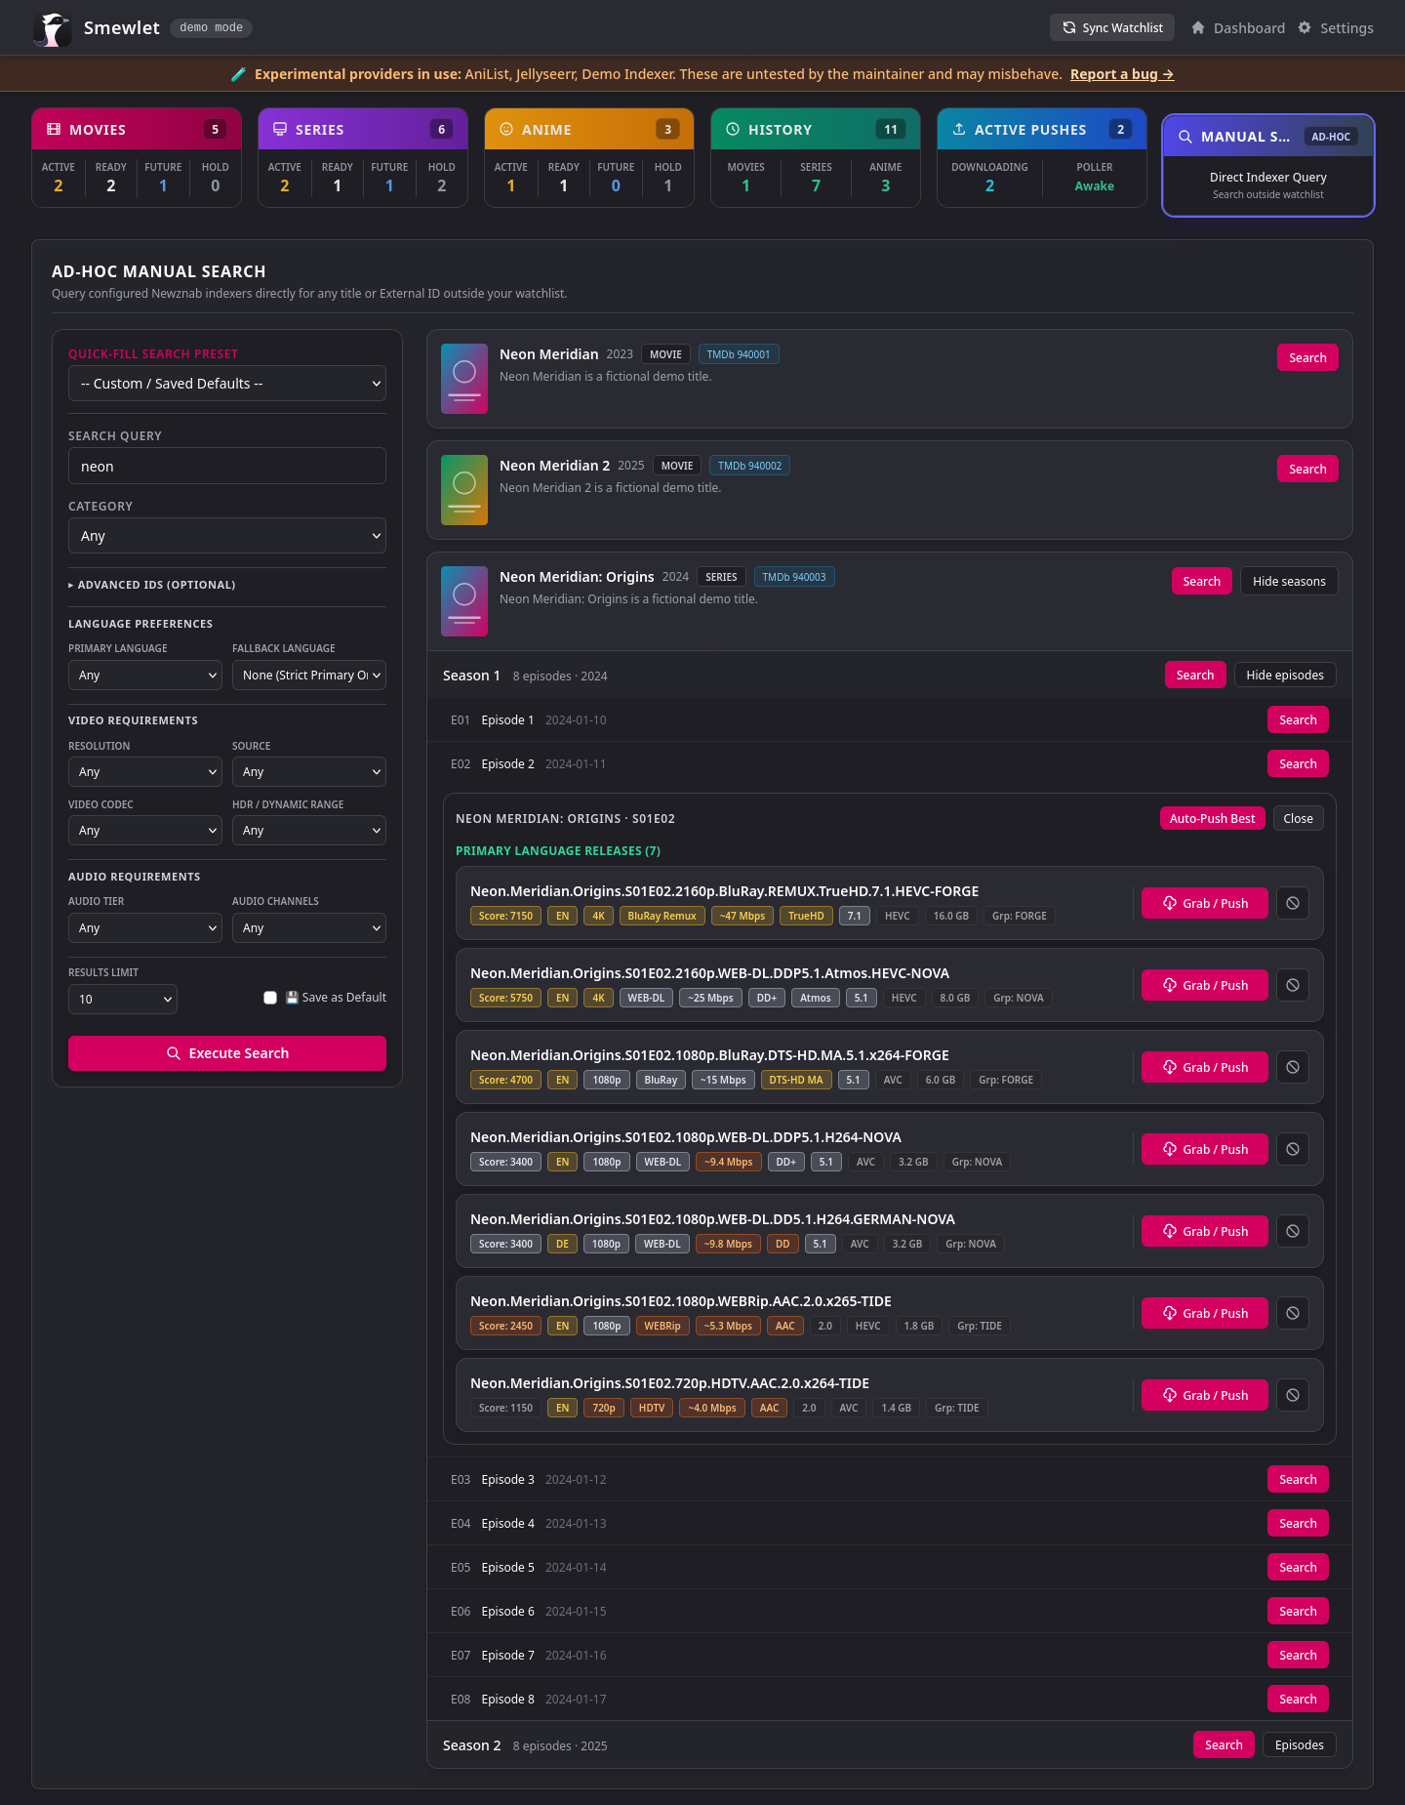Click the Series monitor icon
1405x1805 pixels.
(280, 129)
